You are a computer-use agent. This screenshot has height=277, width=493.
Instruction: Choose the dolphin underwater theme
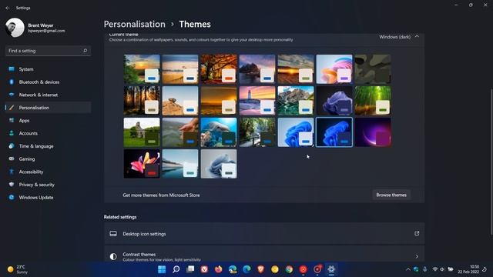(219, 132)
